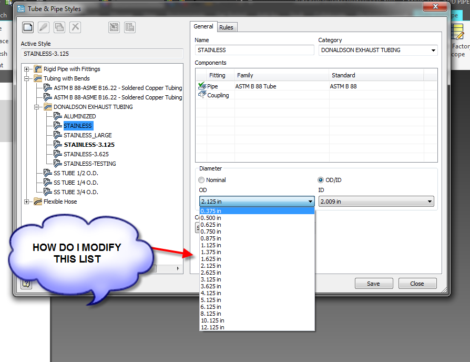
Task: Click the Save button
Action: coord(374,283)
